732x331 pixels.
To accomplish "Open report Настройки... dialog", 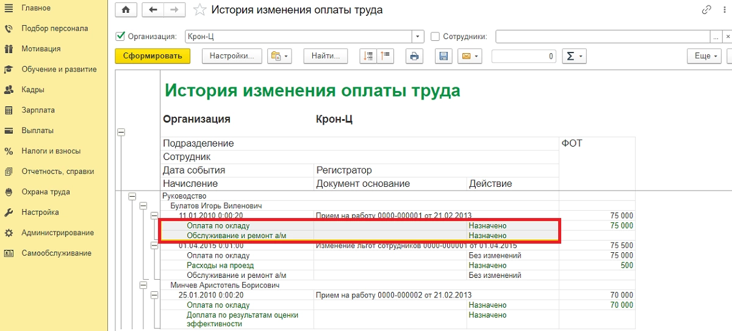I will tap(231, 56).
